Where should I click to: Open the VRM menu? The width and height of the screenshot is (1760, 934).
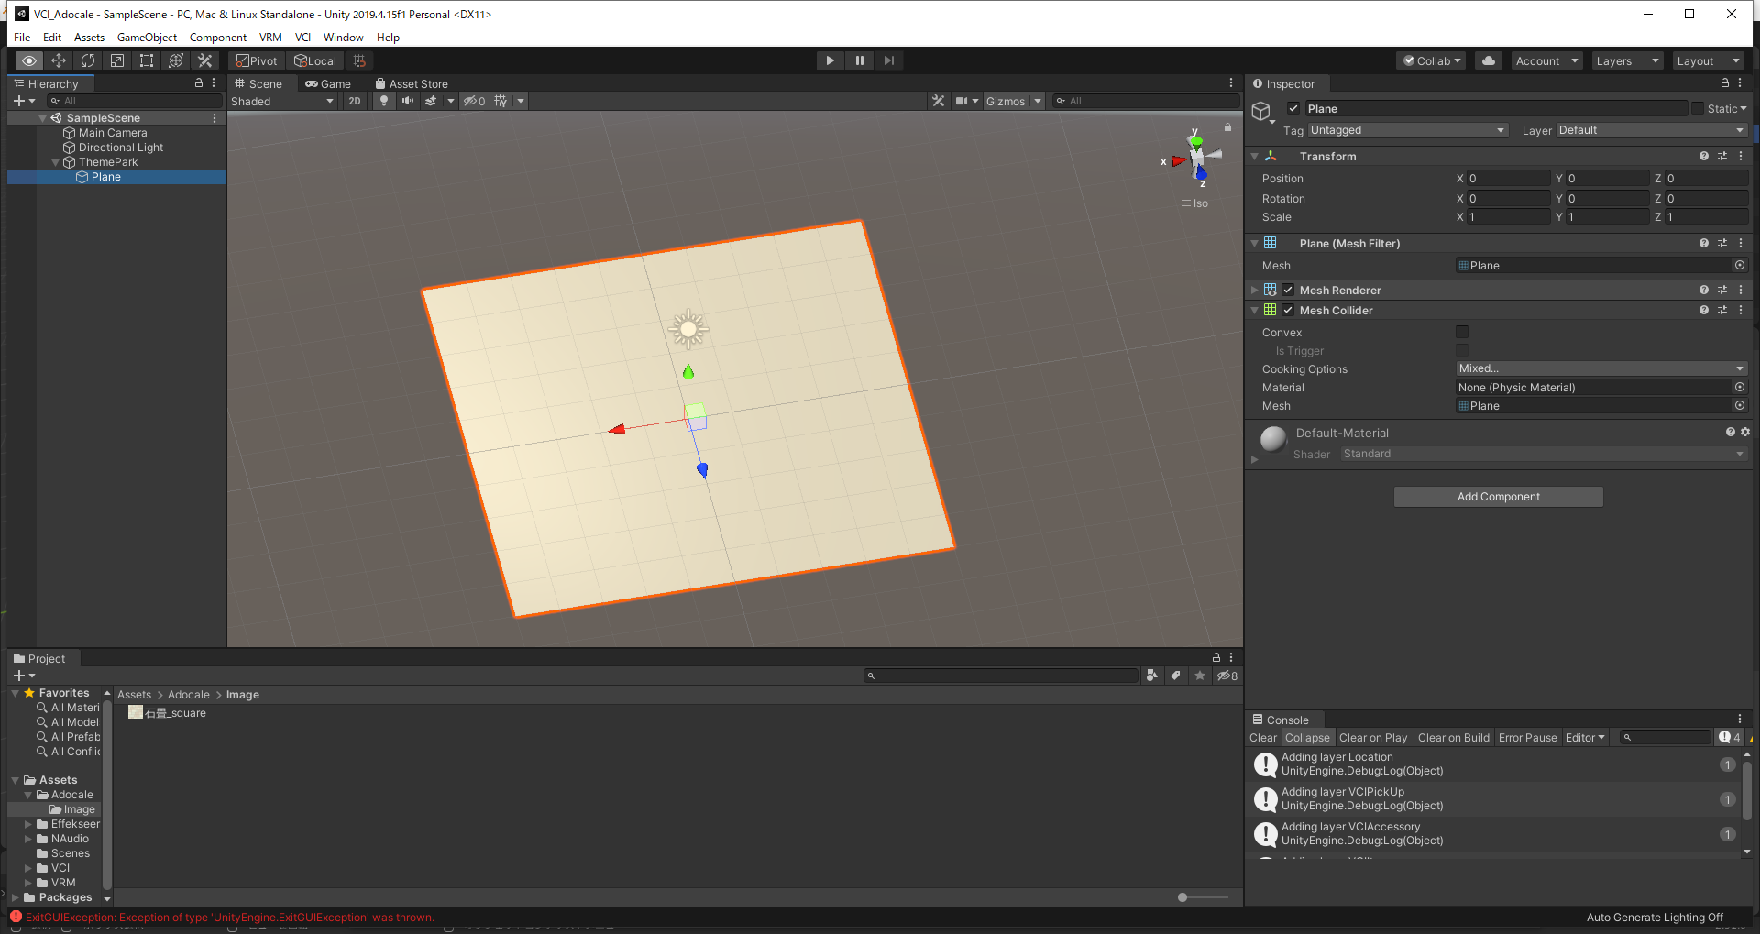coord(270,38)
